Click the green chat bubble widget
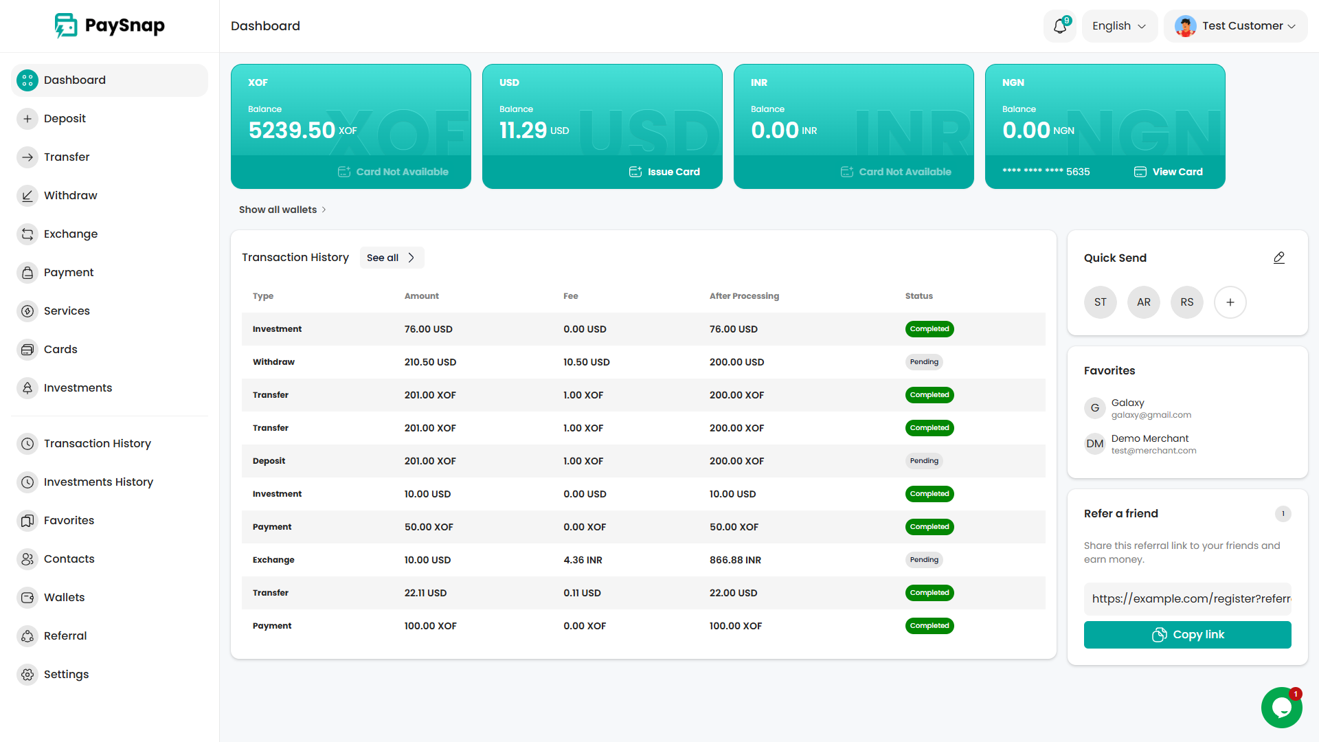Viewport: 1319px width, 742px height. 1281,707
